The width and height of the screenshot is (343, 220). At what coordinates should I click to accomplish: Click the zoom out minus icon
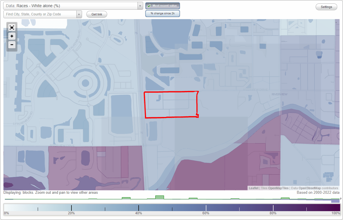pos(12,45)
